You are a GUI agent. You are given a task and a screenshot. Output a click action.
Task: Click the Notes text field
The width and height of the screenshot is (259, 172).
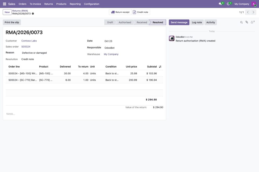click(85, 114)
